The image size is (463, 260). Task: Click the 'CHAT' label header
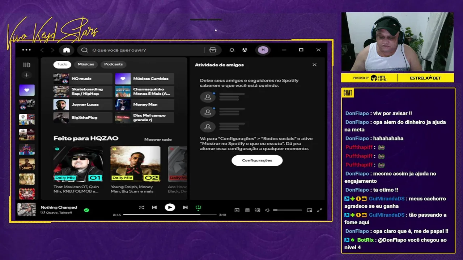pos(348,93)
